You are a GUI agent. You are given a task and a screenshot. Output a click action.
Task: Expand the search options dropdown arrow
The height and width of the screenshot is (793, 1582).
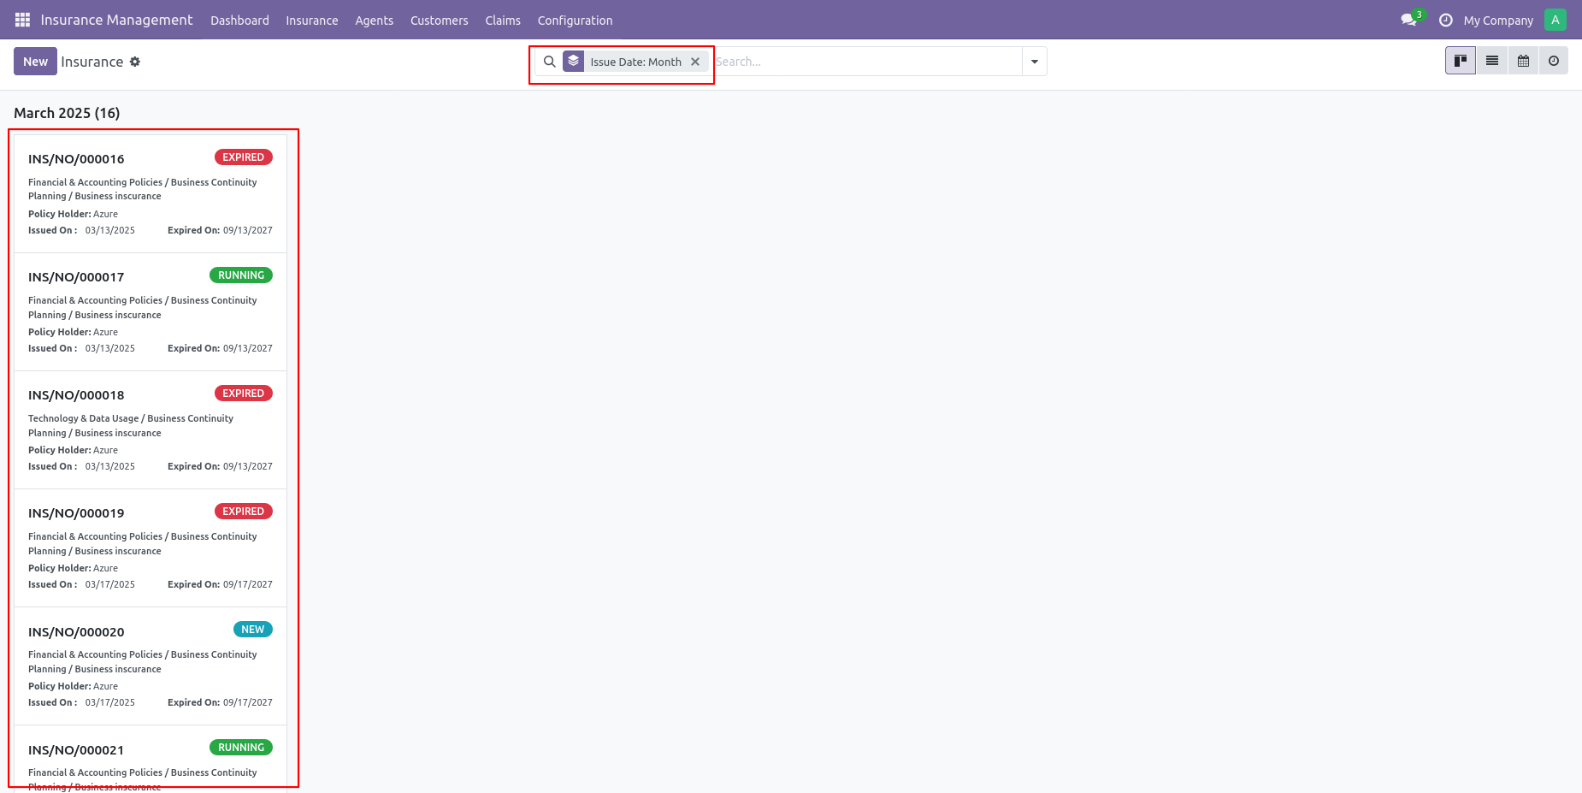coord(1035,62)
